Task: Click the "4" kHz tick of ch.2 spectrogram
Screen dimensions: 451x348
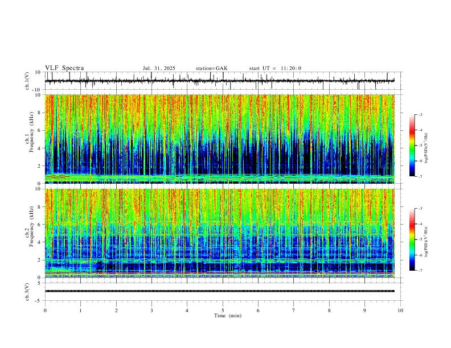Action: (39, 242)
